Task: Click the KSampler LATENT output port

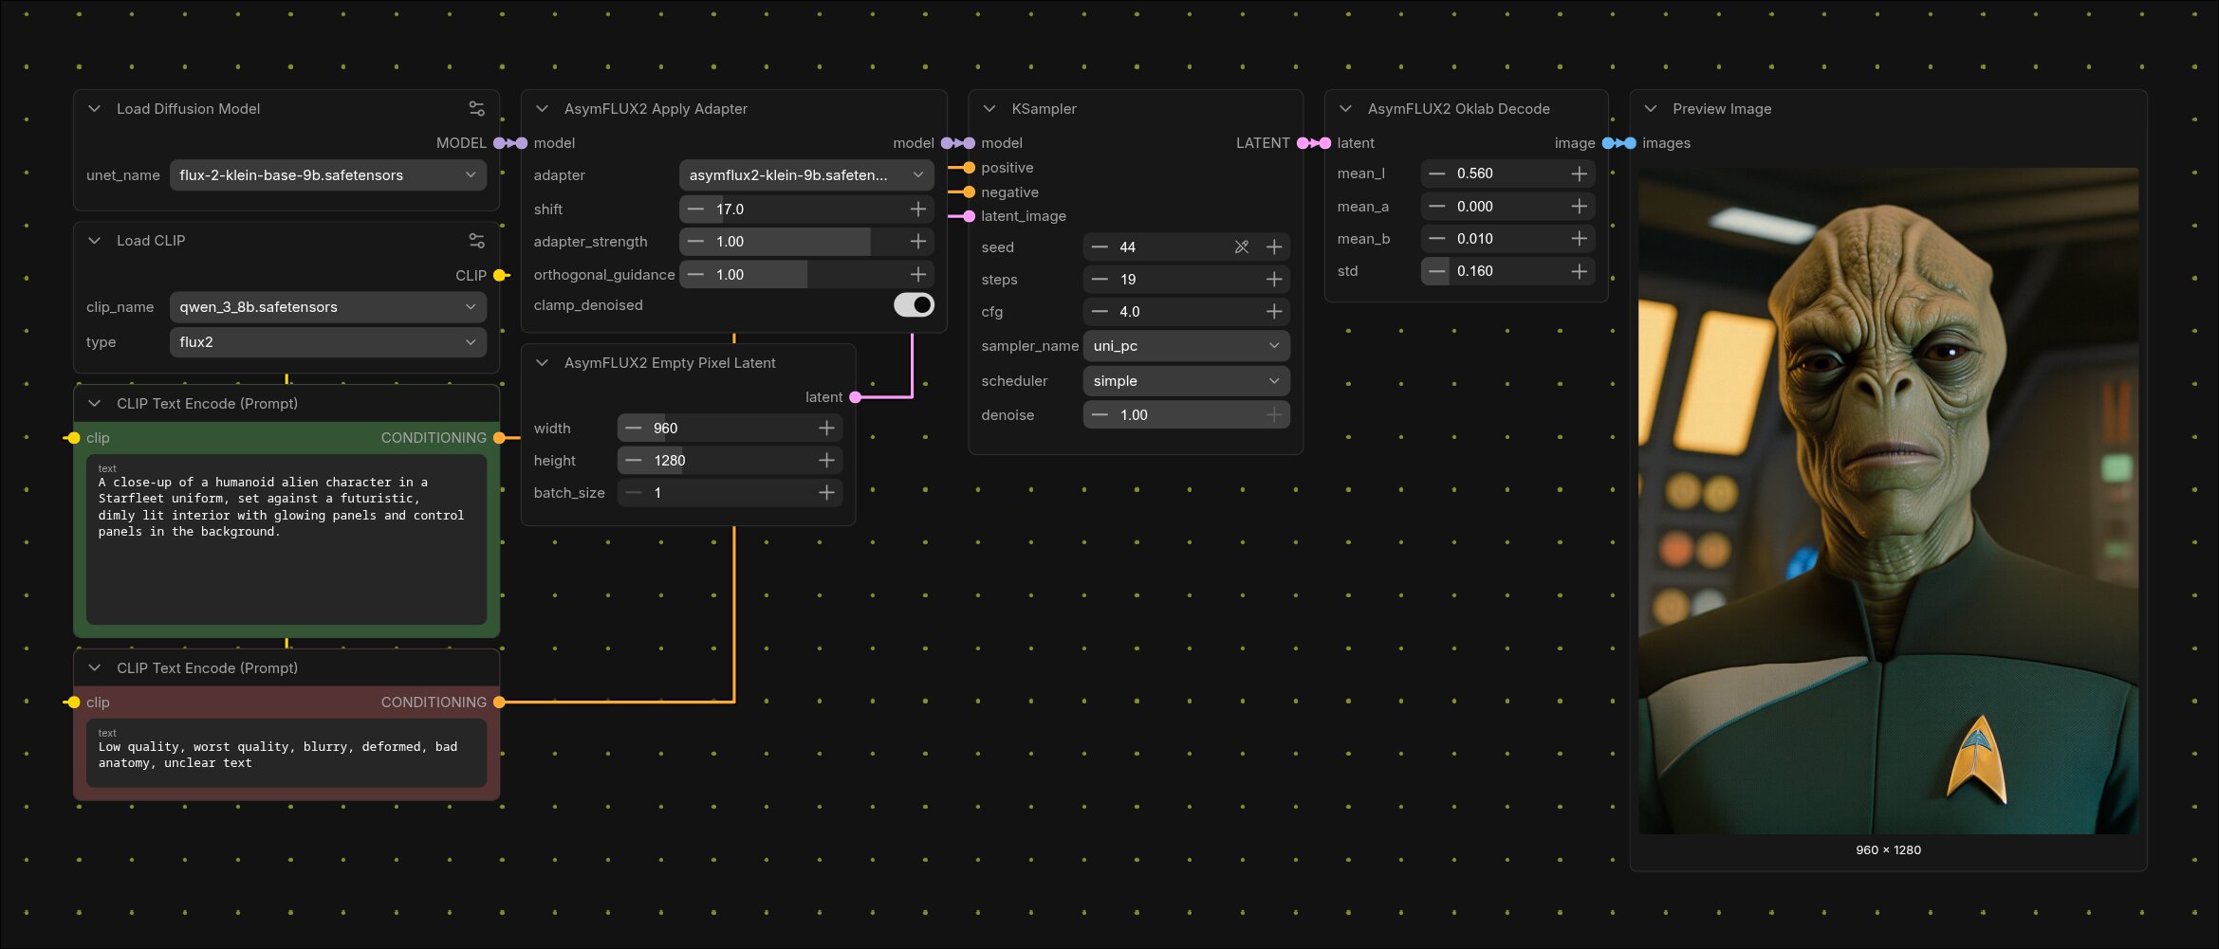Action: (1304, 143)
